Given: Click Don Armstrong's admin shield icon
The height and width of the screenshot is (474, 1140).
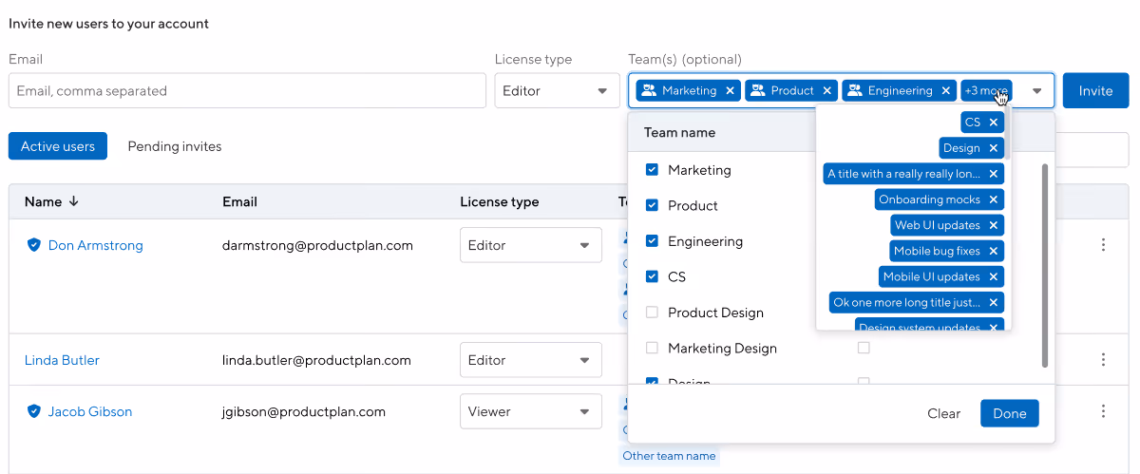Looking at the screenshot, I should (34, 245).
